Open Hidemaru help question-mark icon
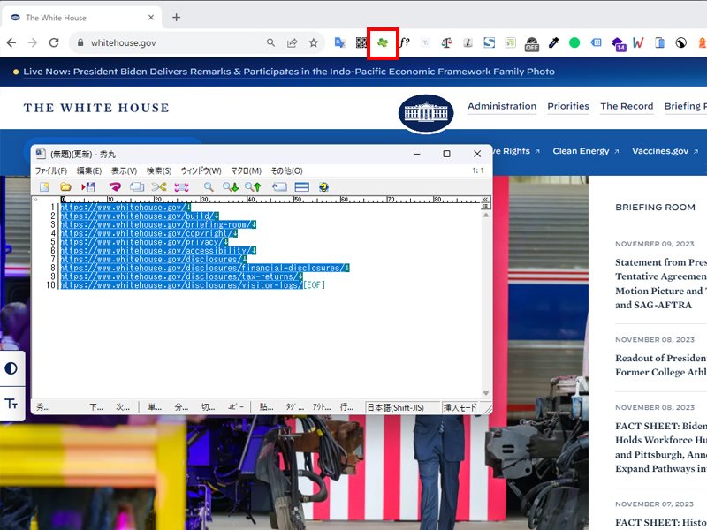Image resolution: width=707 pixels, height=530 pixels. click(323, 187)
